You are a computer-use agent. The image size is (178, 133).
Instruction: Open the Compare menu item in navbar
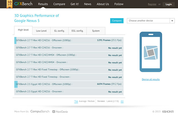point(59,4)
